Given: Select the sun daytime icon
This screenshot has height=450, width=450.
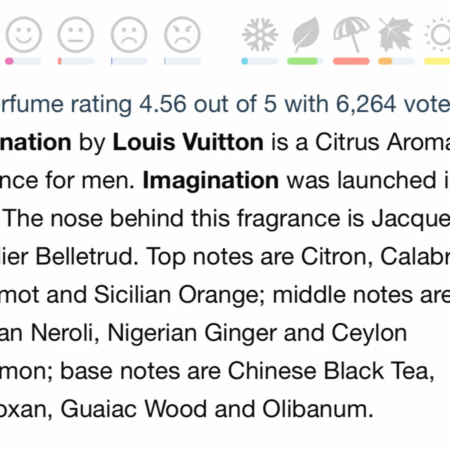Looking at the screenshot, I should (x=437, y=35).
